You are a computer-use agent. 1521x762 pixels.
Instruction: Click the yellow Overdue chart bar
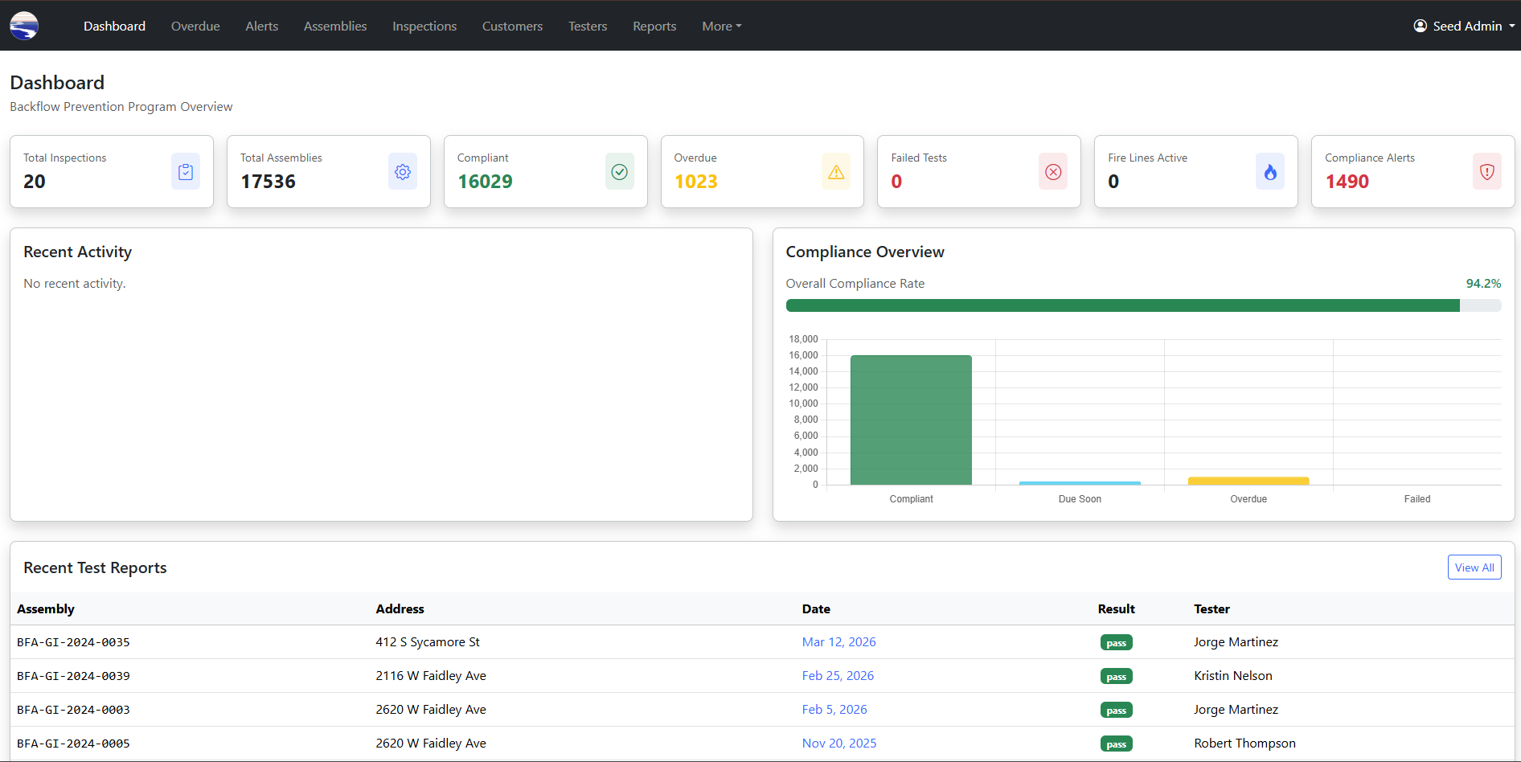pos(1248,481)
